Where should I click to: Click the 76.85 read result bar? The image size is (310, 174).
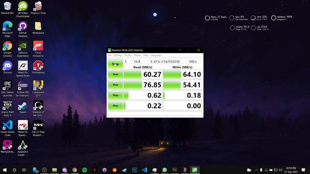pyautogui.click(x=143, y=85)
